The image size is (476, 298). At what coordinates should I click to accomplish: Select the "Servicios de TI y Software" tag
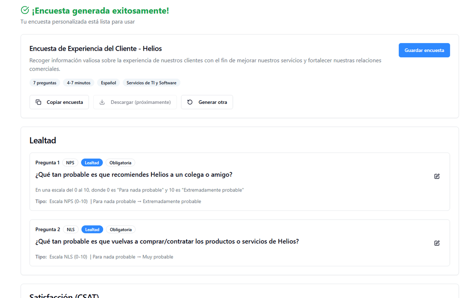[x=151, y=83]
